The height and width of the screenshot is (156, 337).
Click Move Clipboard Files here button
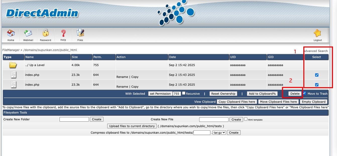point(278,102)
